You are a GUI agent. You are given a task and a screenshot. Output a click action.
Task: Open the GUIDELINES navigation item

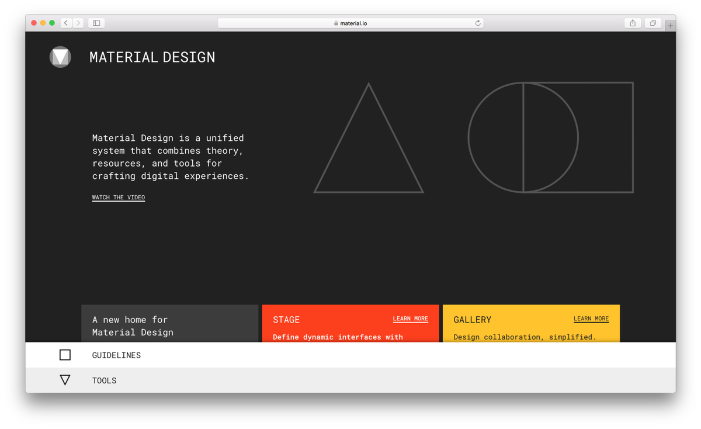(350, 355)
